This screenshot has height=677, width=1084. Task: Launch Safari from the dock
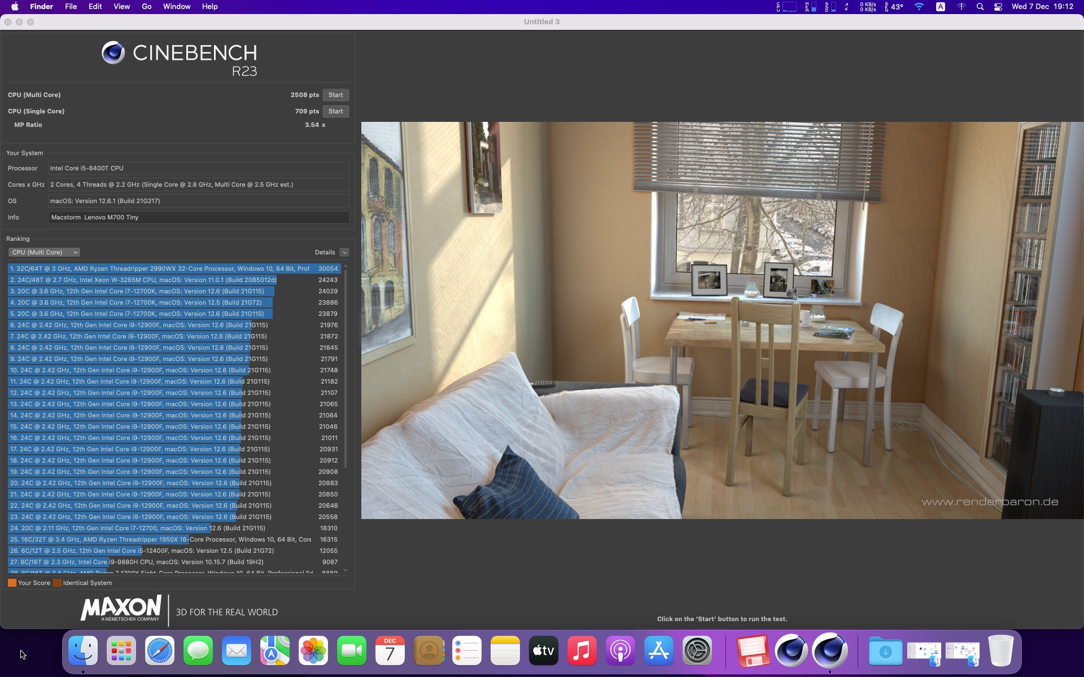tap(160, 651)
